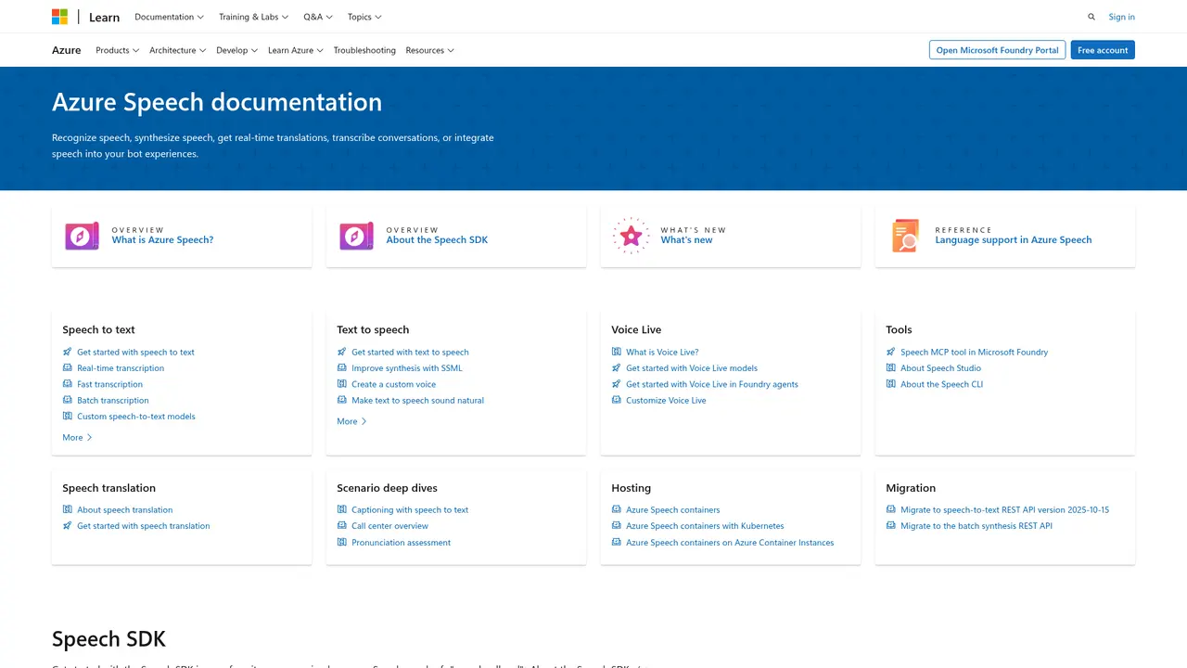Open the Troubleshooting menu item
Viewport: 1187px width, 668px height.
[364, 50]
